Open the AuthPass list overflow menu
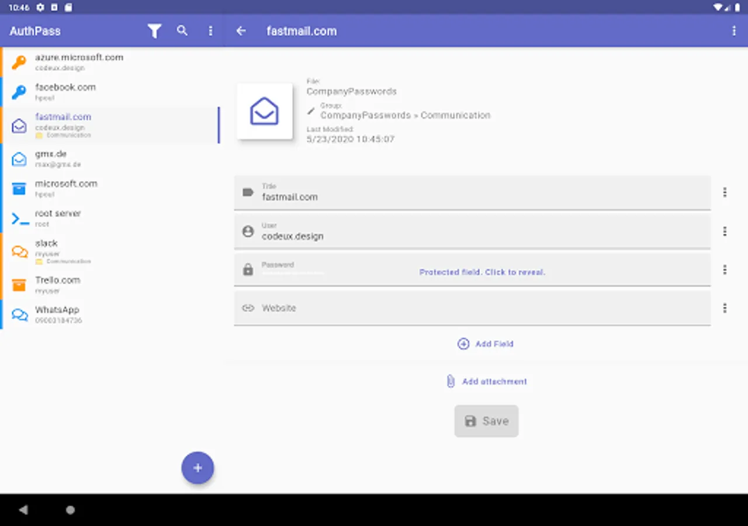 pos(210,31)
